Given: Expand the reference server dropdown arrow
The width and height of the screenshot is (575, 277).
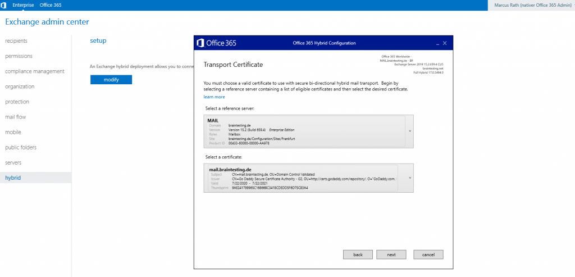Looking at the screenshot, I should 409,131.
